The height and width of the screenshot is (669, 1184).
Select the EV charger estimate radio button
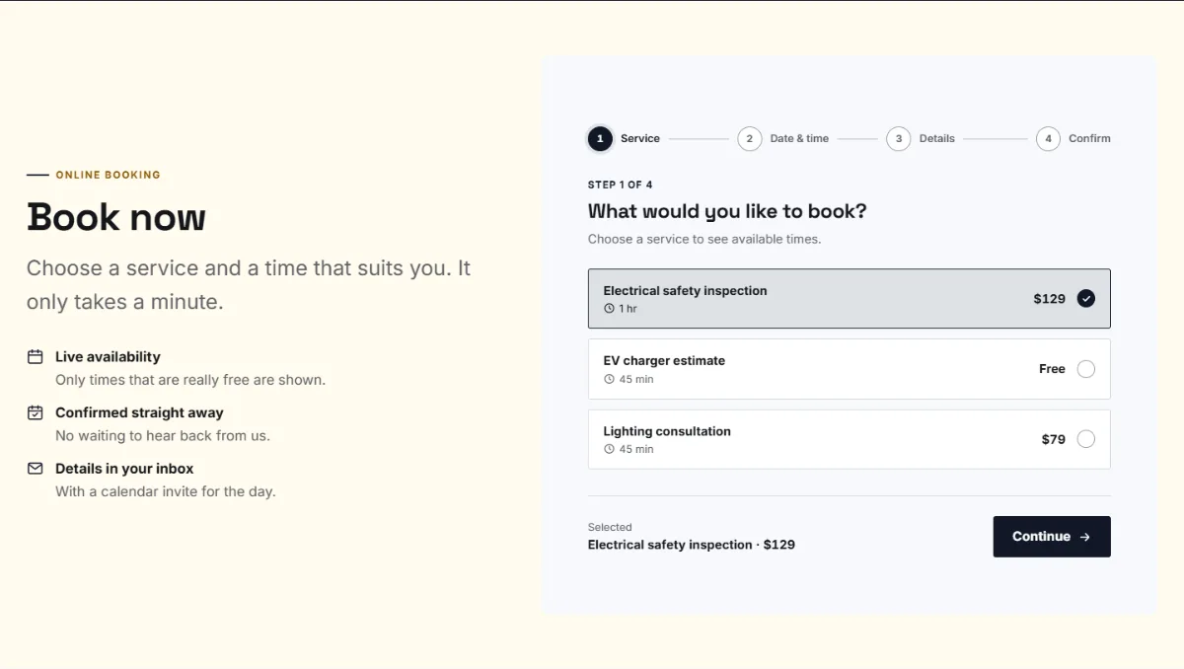(x=1085, y=369)
